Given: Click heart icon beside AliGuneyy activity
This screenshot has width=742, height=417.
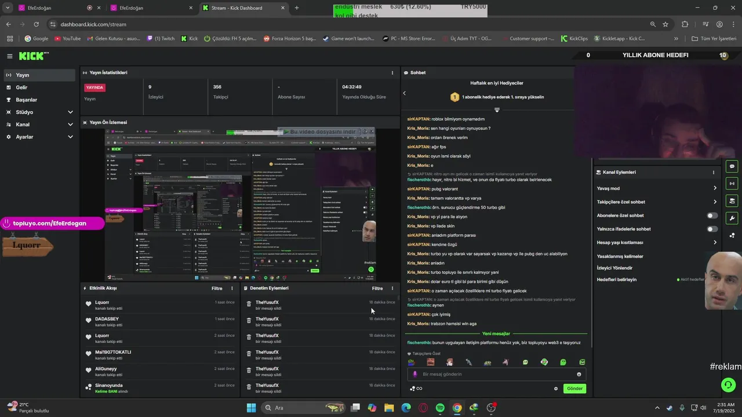Looking at the screenshot, I should [88, 371].
